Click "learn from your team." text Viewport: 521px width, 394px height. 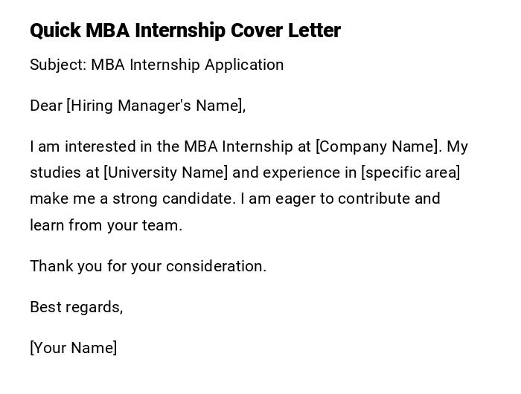click(106, 225)
